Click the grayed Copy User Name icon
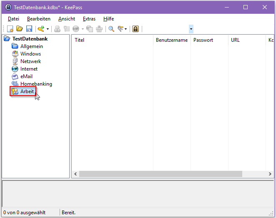Image resolution: width=276 pixels, height=218 pixels. click(57, 29)
